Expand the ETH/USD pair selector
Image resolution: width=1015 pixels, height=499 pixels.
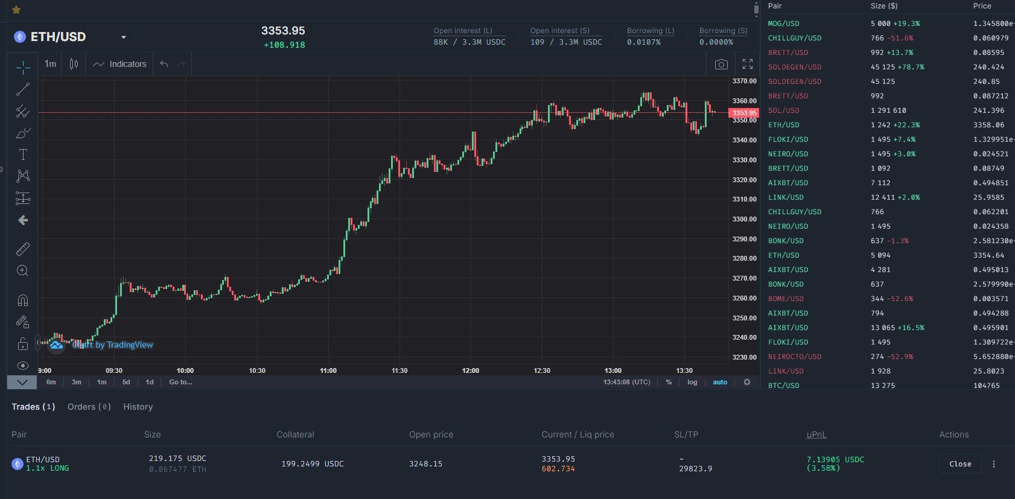coord(124,37)
